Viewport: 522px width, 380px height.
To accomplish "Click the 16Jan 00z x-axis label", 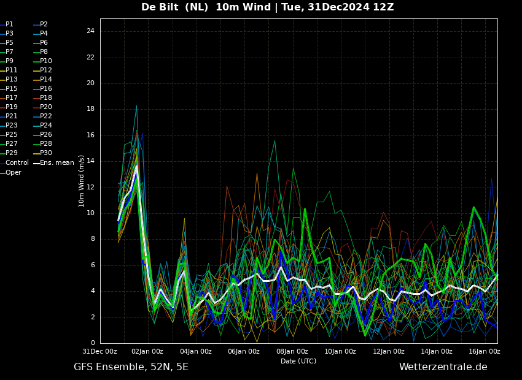I will tap(485, 351).
